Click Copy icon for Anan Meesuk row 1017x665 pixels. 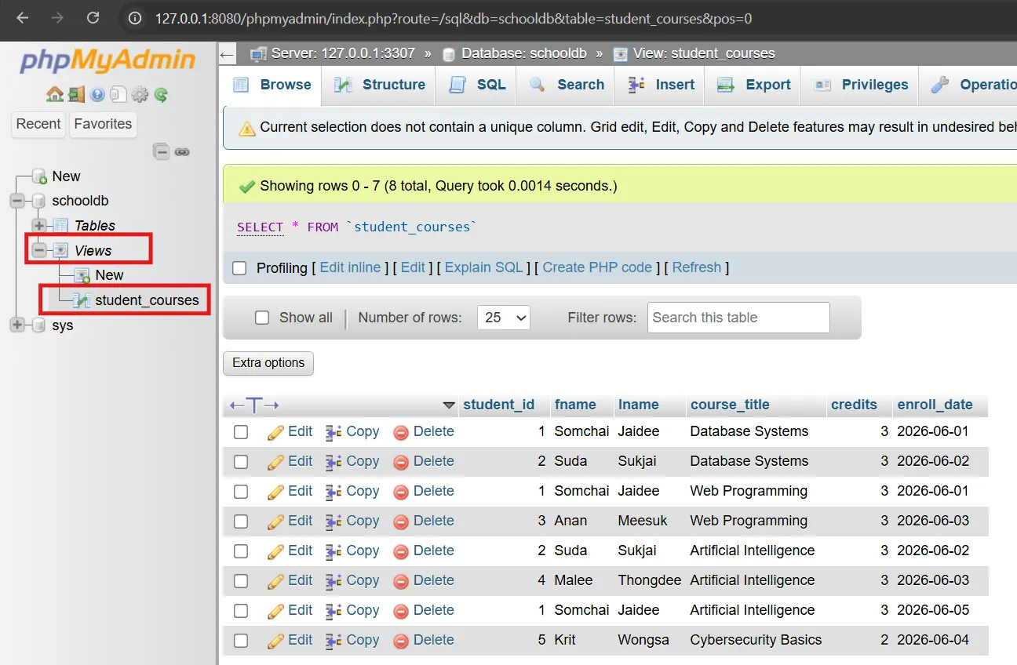point(334,521)
